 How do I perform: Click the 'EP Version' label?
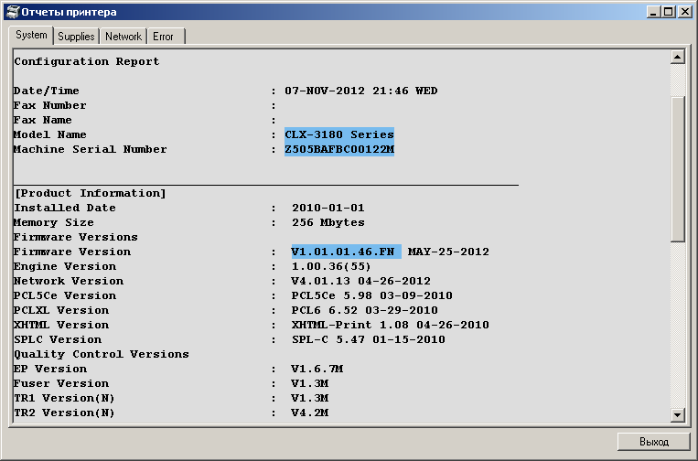pos(49,369)
